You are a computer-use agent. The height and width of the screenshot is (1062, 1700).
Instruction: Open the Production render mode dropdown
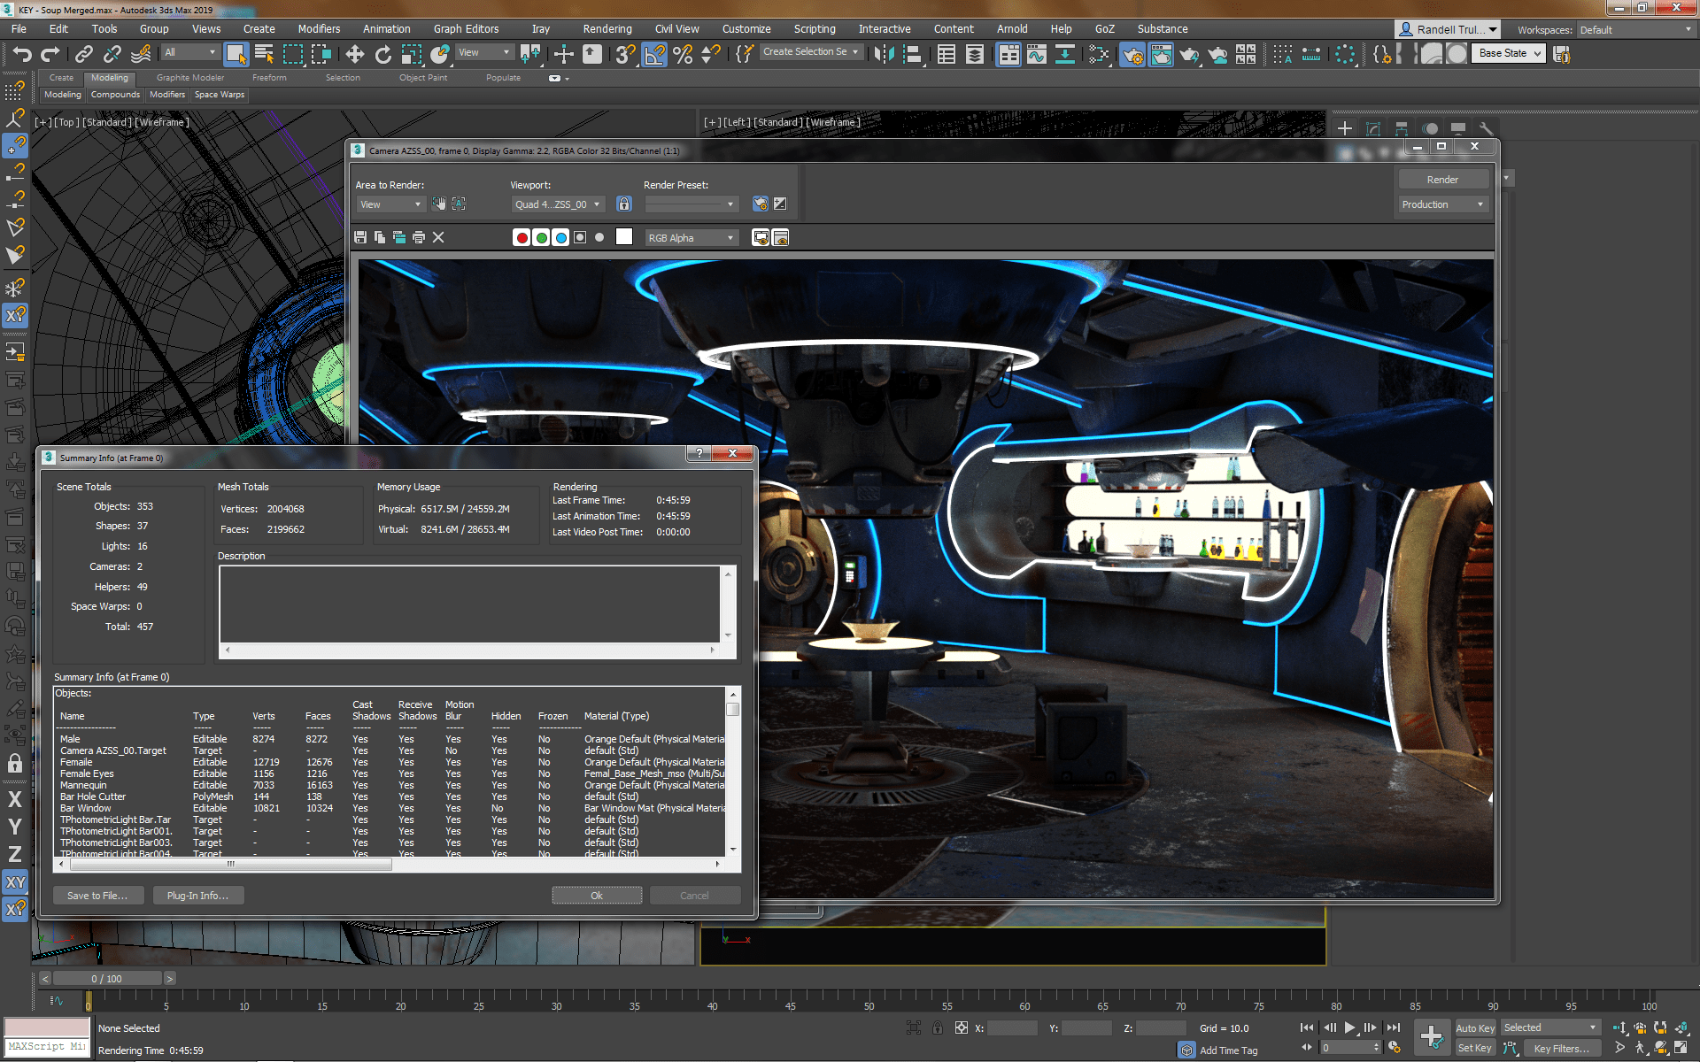[1442, 204]
